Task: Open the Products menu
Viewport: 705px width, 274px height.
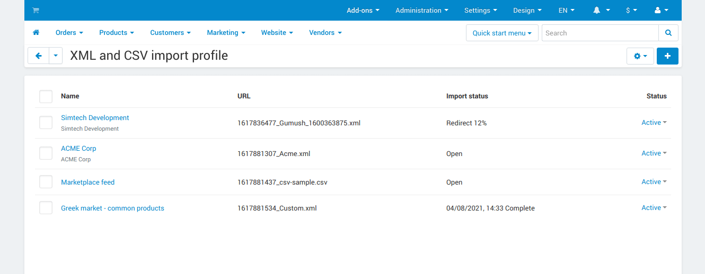Action: click(x=116, y=33)
